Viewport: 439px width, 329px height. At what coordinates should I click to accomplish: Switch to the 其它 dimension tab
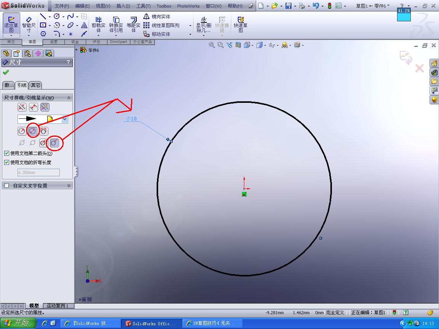[x=35, y=85]
